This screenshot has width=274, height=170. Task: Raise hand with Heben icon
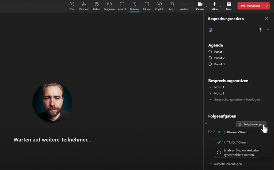coord(97,6)
